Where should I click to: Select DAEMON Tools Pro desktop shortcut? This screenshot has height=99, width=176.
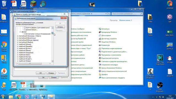coord(4,73)
